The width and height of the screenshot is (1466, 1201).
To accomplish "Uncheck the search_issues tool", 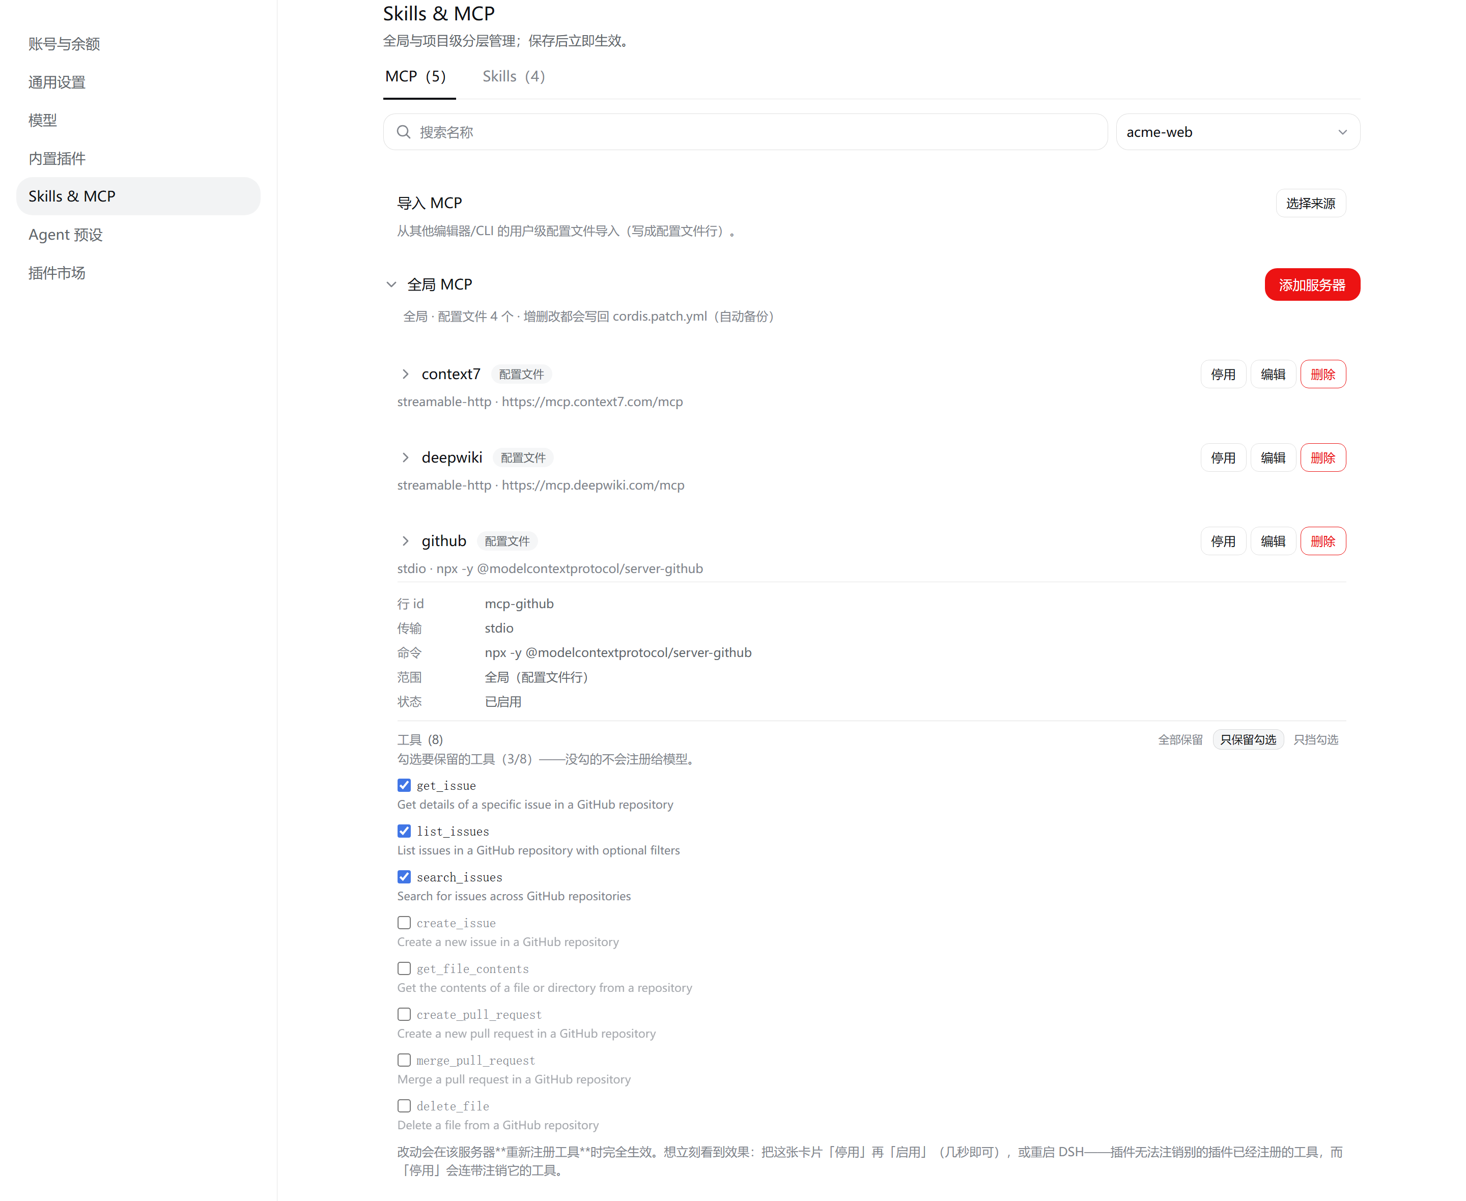I will [x=404, y=876].
